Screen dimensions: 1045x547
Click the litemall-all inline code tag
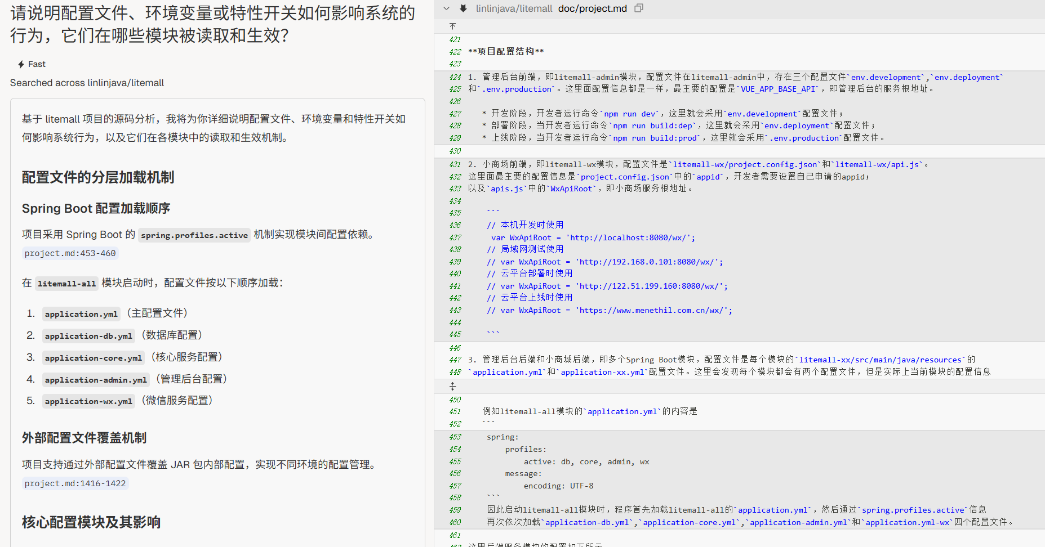pos(66,284)
